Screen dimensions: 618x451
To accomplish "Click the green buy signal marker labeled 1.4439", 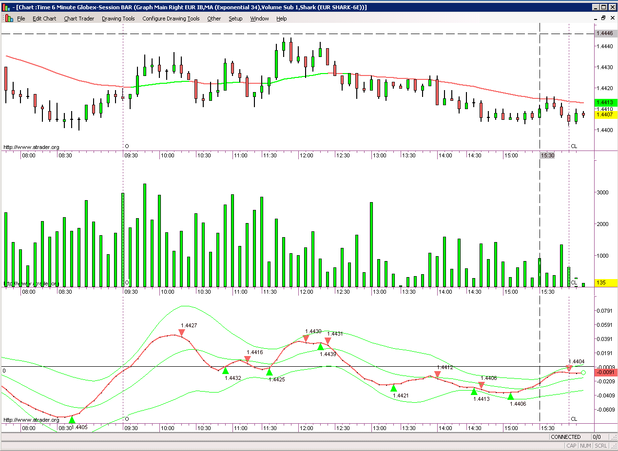I will pos(321,347).
